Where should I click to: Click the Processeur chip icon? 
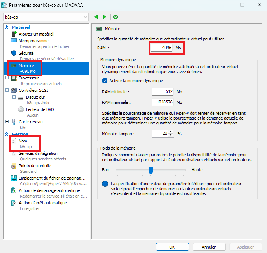[14, 78]
